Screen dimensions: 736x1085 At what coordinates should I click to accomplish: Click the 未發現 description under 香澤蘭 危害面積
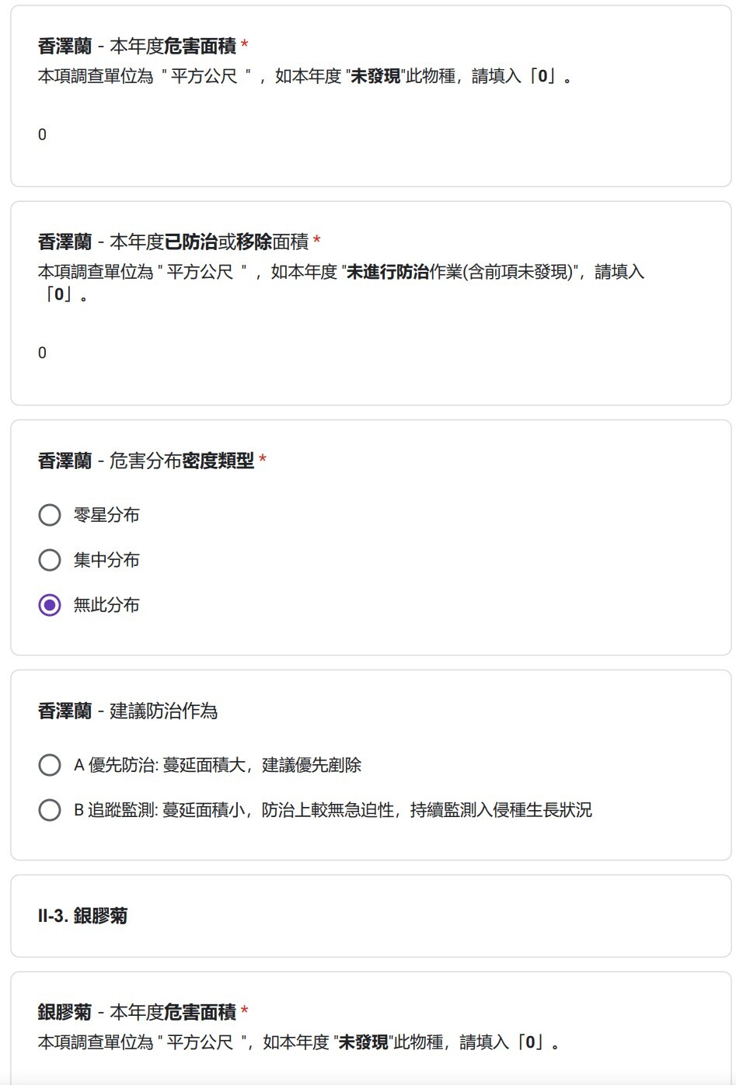click(x=305, y=76)
